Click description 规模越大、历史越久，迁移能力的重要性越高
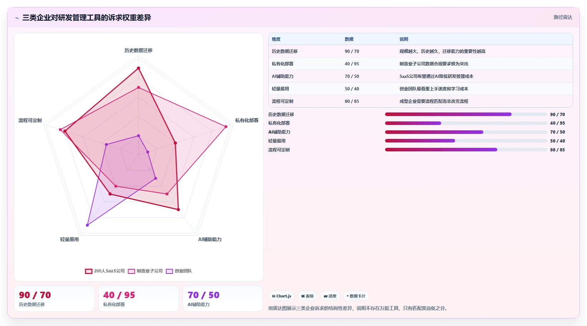 pos(442,51)
